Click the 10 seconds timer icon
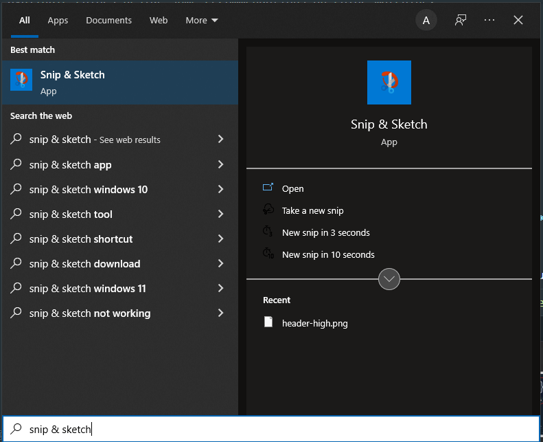543x442 pixels. [268, 254]
